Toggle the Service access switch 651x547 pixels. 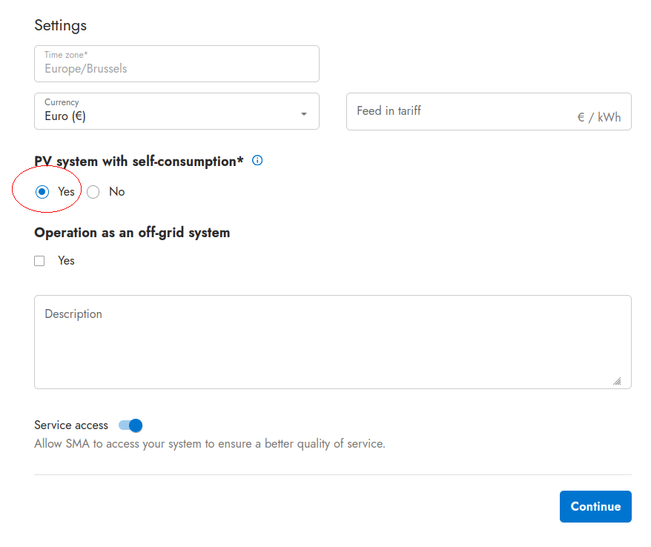click(x=130, y=425)
